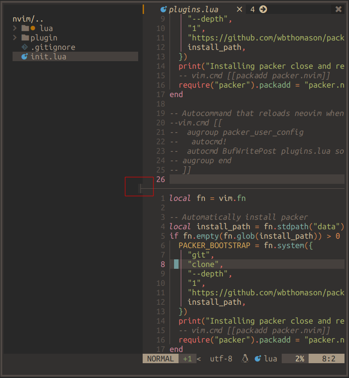
Task: Click print("Installing packer in lower split
Action: (232, 321)
